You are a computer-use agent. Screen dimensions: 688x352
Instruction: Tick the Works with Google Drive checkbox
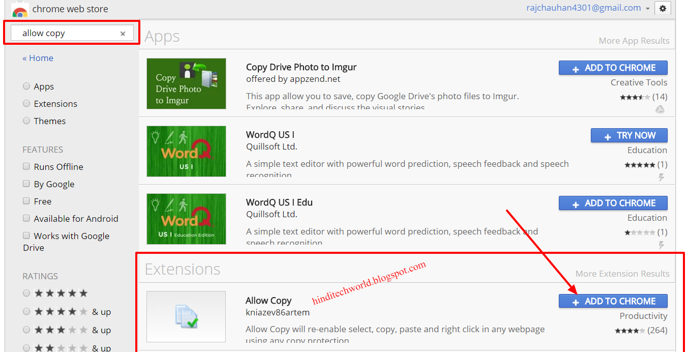point(26,236)
